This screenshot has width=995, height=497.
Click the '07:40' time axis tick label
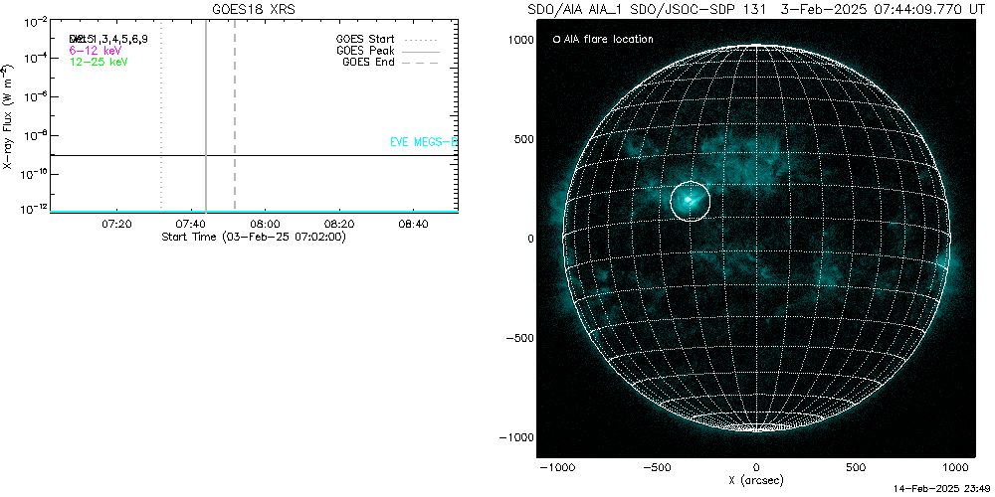coord(191,223)
